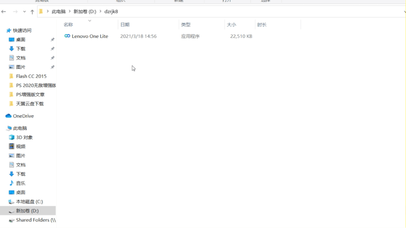Sort by the 类型 column header
Viewport: 406px width, 228px height.
coord(186,24)
